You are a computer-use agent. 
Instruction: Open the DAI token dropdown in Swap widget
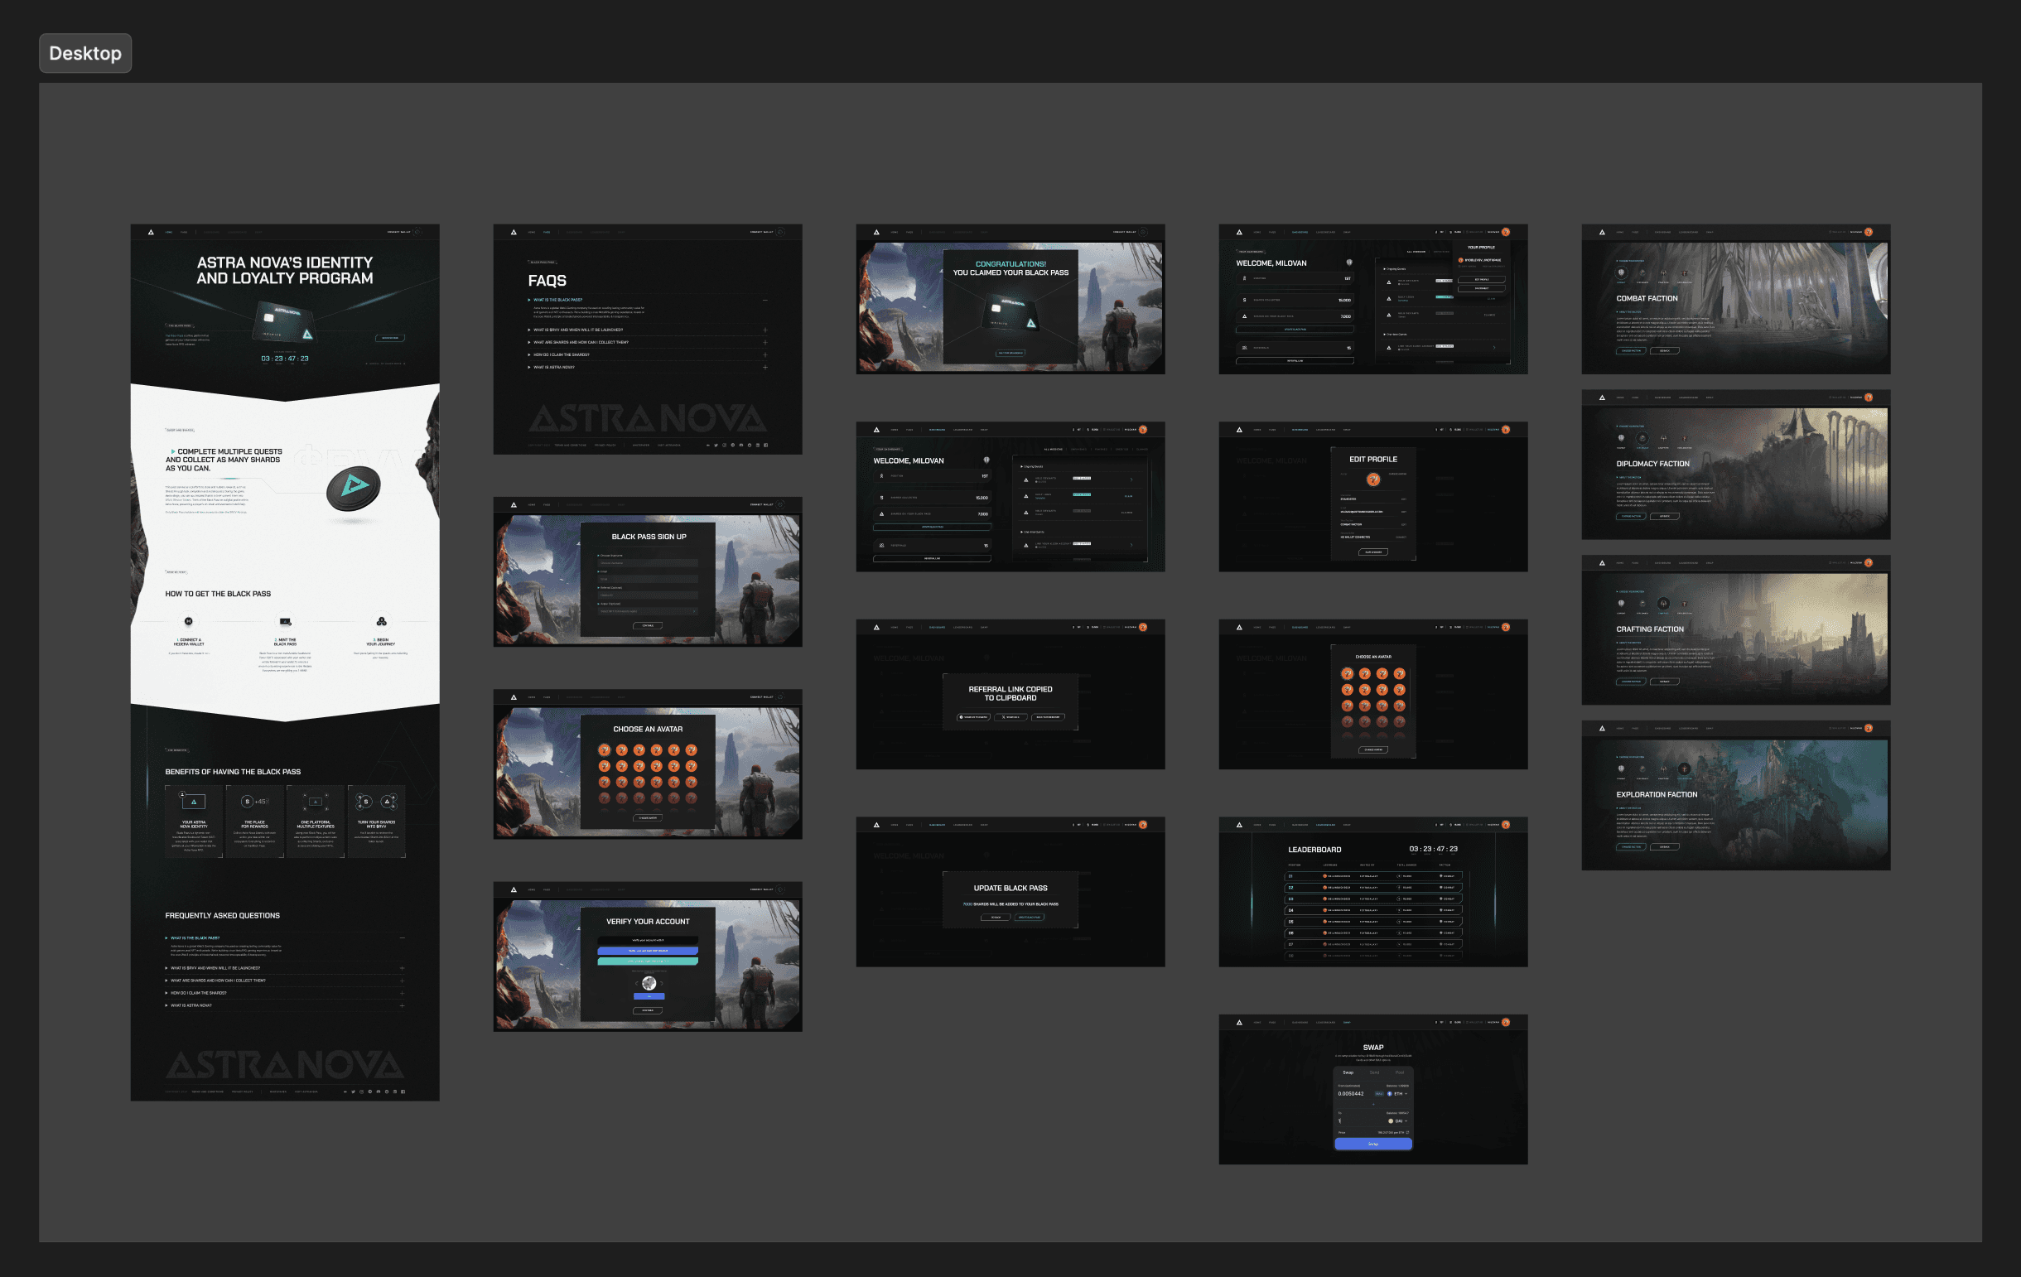coord(1398,1121)
